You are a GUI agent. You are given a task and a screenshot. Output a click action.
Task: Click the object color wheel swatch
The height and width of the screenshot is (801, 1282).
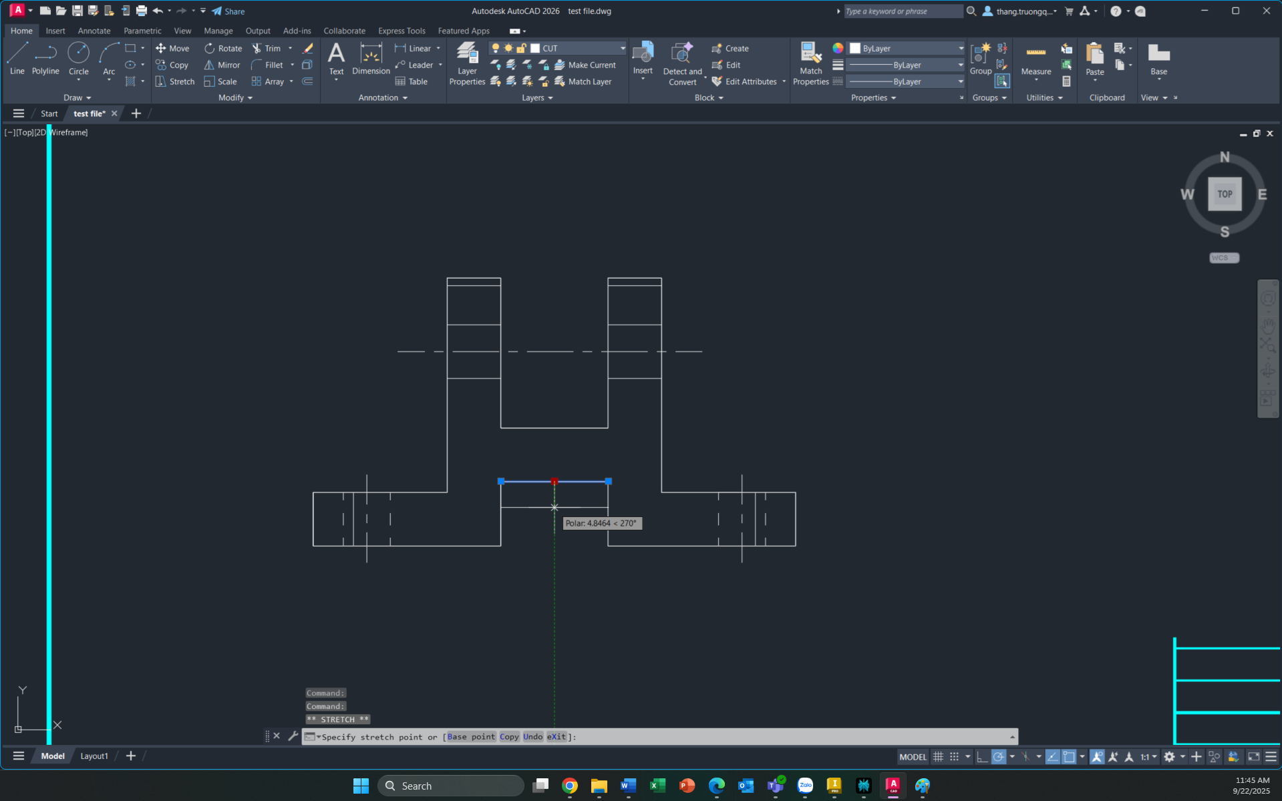(838, 48)
